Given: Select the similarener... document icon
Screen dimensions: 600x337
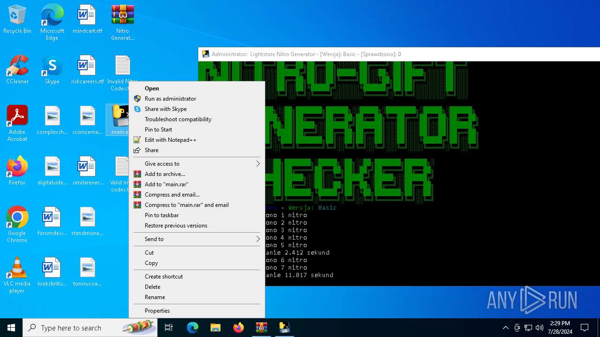Looking at the screenshot, I should 87,171.
